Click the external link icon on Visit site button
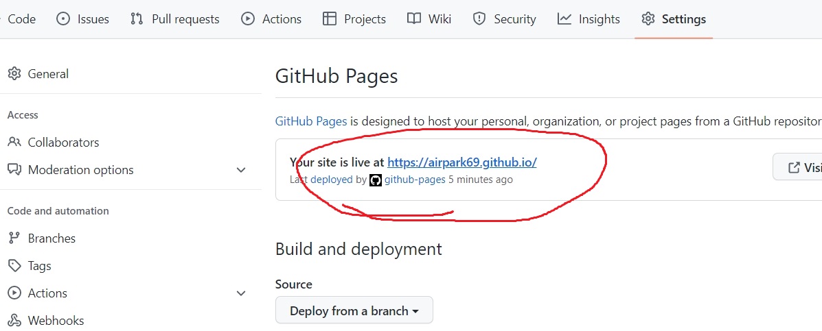Viewport: 822px width, 331px height. point(795,167)
